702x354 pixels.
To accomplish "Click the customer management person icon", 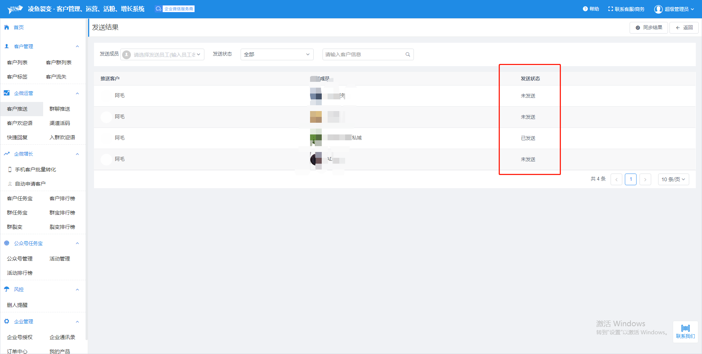I will pos(7,46).
